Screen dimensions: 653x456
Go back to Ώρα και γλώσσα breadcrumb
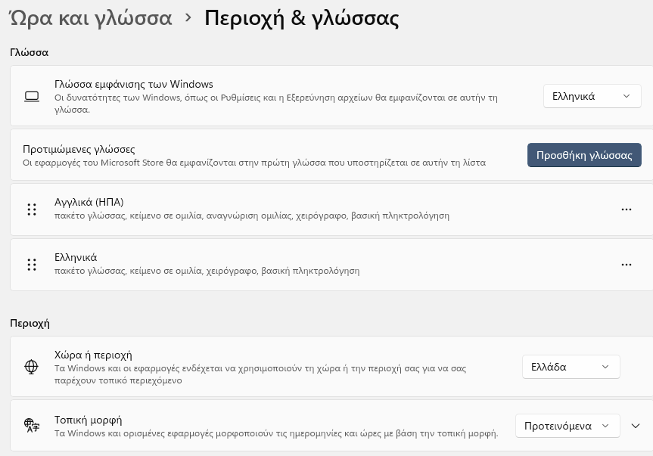[x=90, y=17]
